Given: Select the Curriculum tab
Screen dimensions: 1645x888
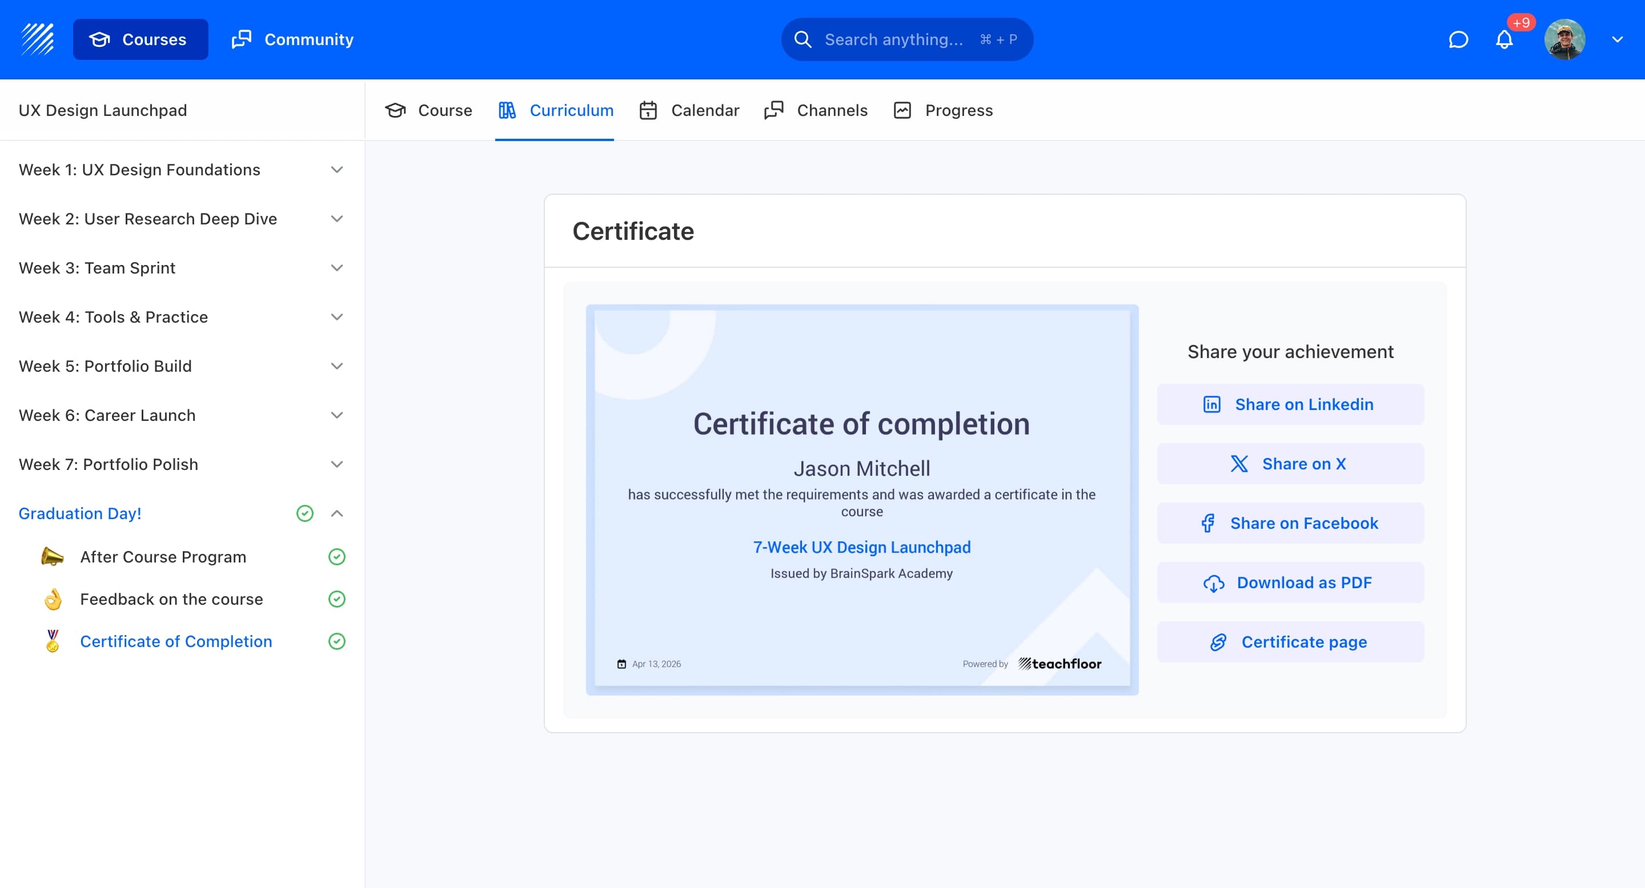Looking at the screenshot, I should [x=556, y=110].
